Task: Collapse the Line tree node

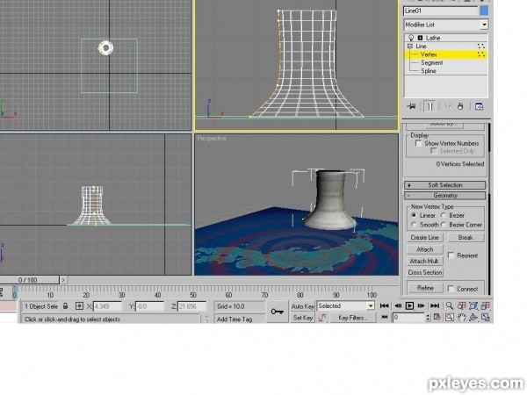Action: click(x=410, y=46)
